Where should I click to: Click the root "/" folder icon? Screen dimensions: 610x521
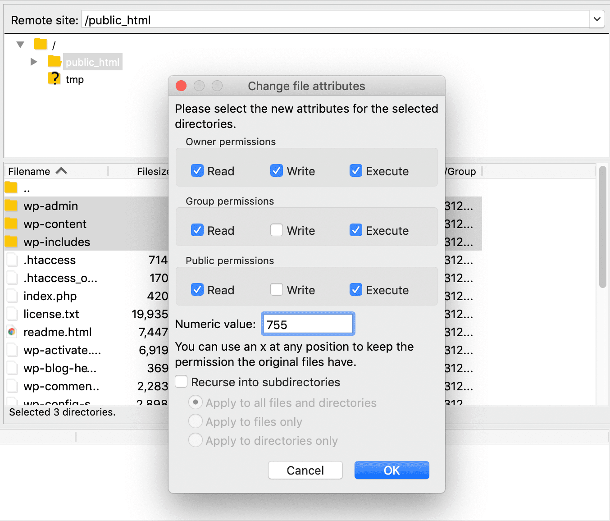click(40, 44)
